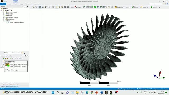This screenshot has width=169, height=95.
Task: Switch to Details panel tab
Action: click(x=3, y=87)
